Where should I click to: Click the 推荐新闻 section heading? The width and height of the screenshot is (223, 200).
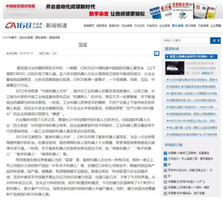172,49
